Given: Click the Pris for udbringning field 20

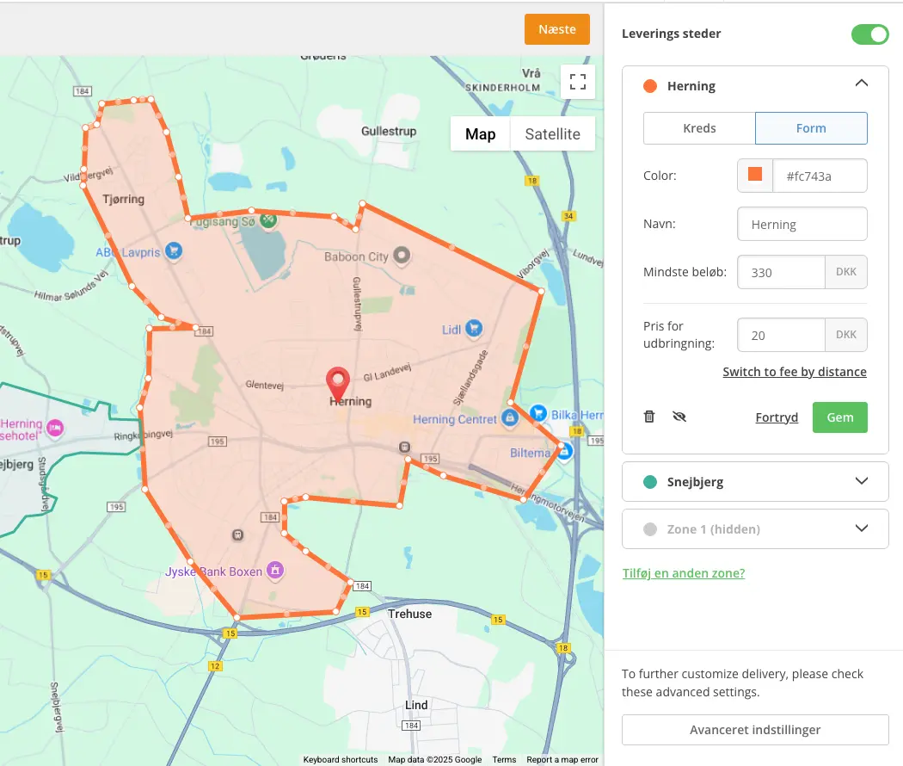Looking at the screenshot, I should [781, 335].
